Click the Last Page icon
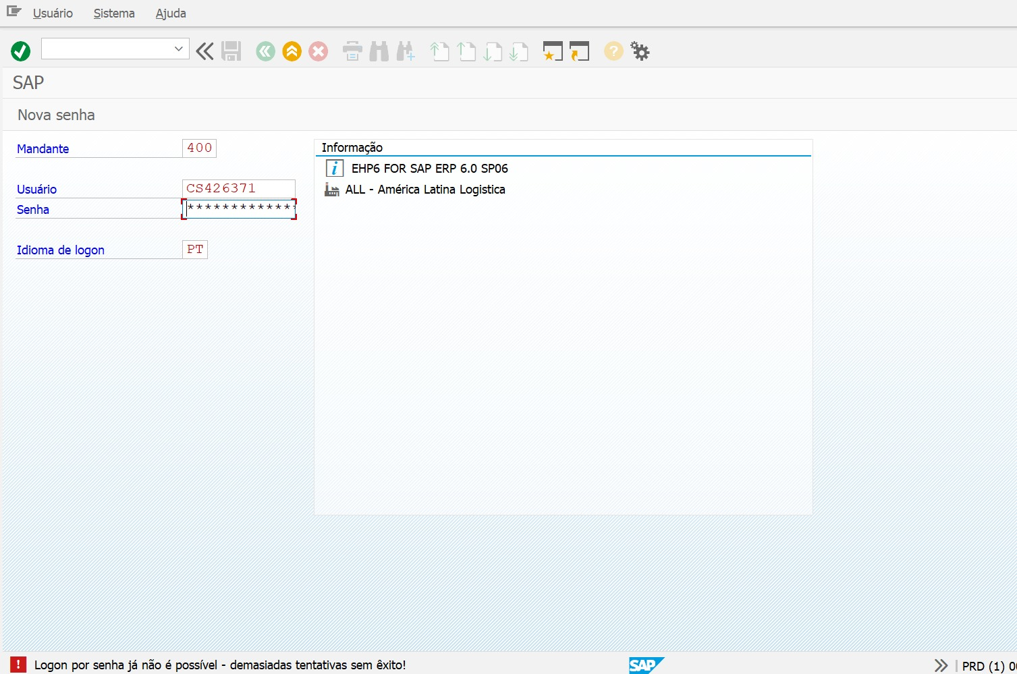 519,51
